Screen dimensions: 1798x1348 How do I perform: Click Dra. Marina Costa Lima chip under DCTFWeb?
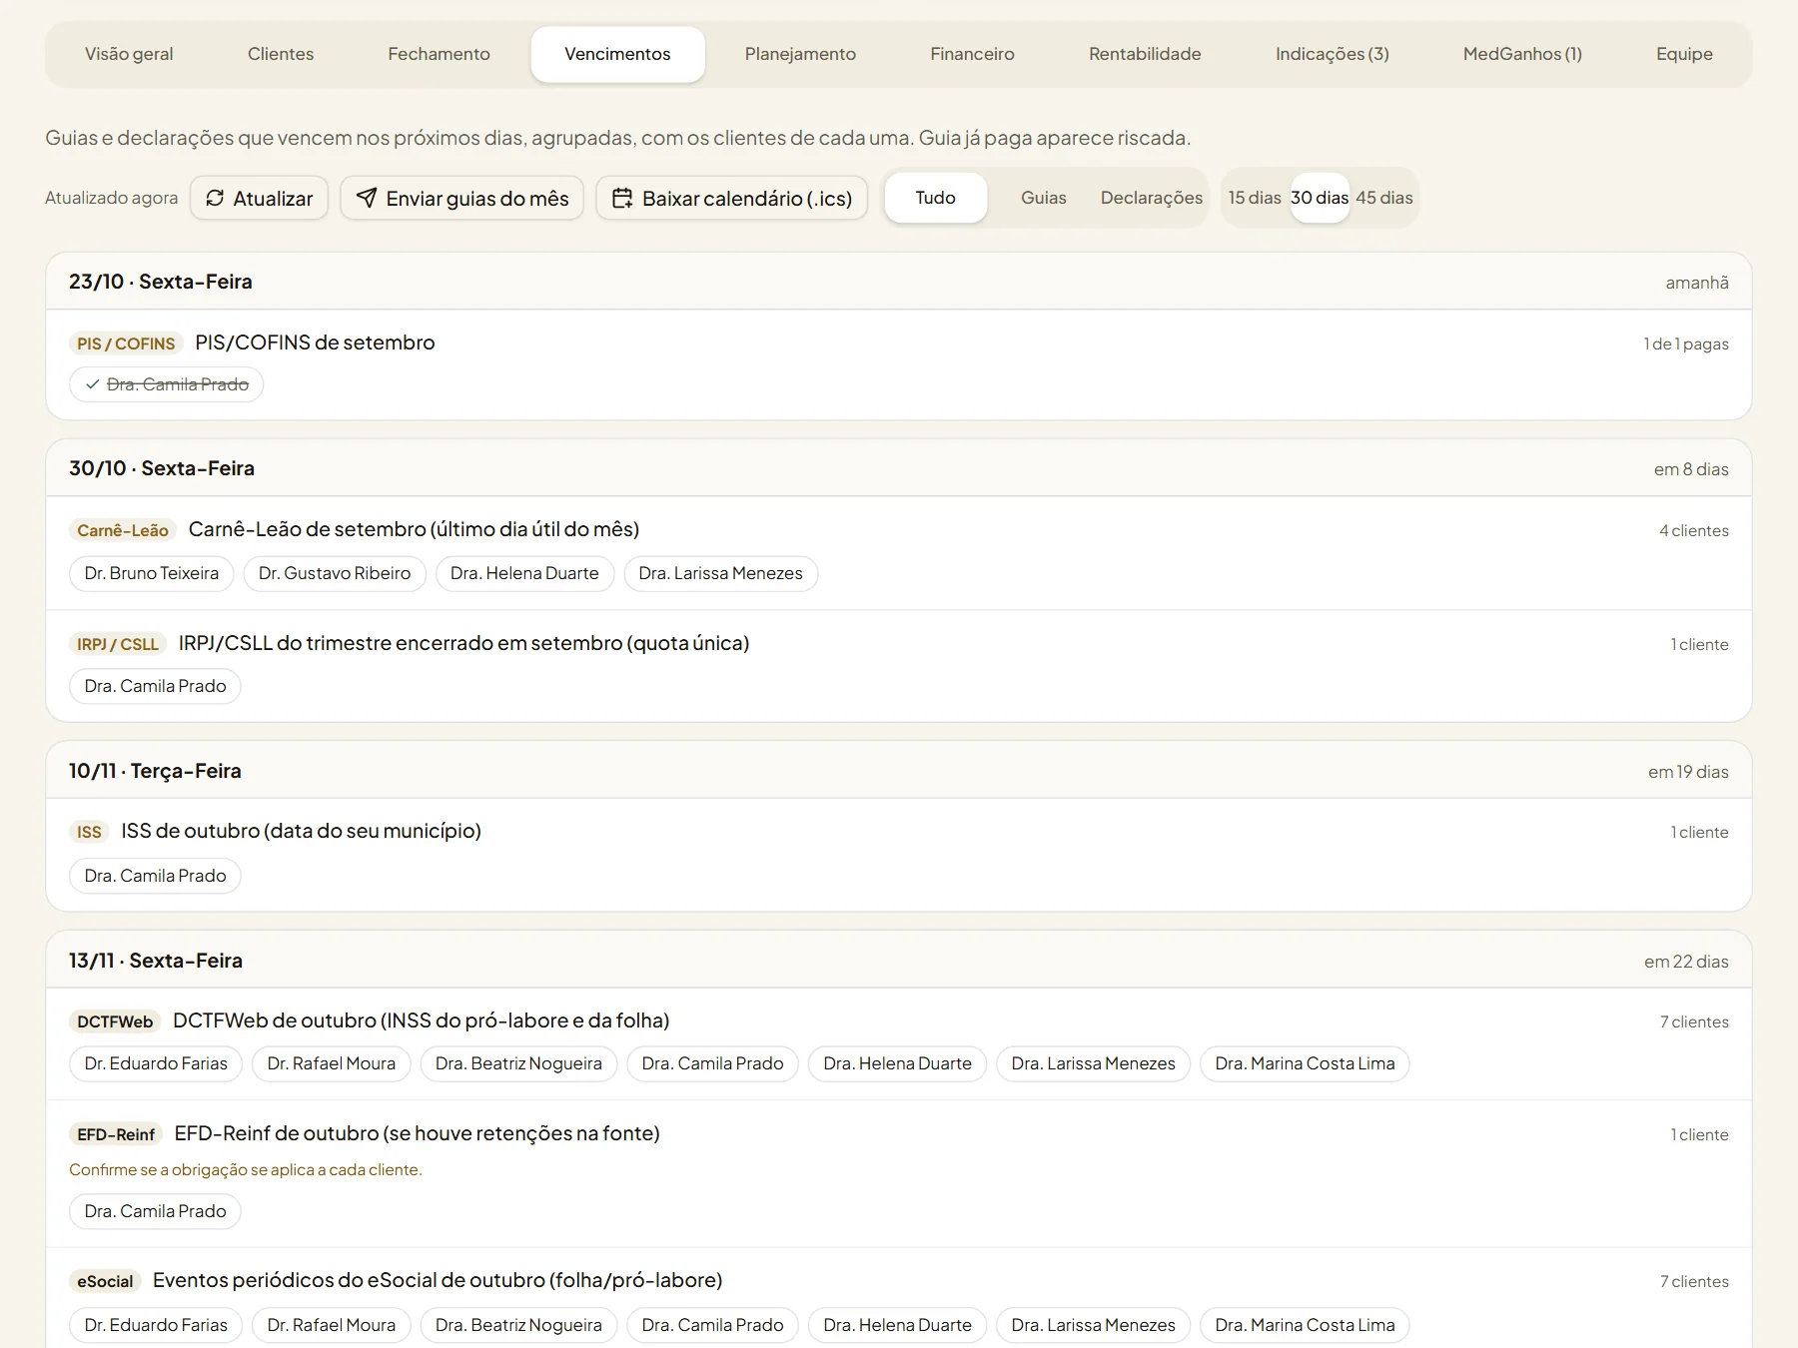coord(1305,1063)
